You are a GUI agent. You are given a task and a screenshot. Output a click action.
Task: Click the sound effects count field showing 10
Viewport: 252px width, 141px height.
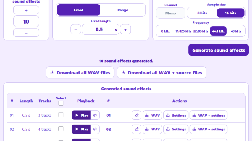(26, 22)
